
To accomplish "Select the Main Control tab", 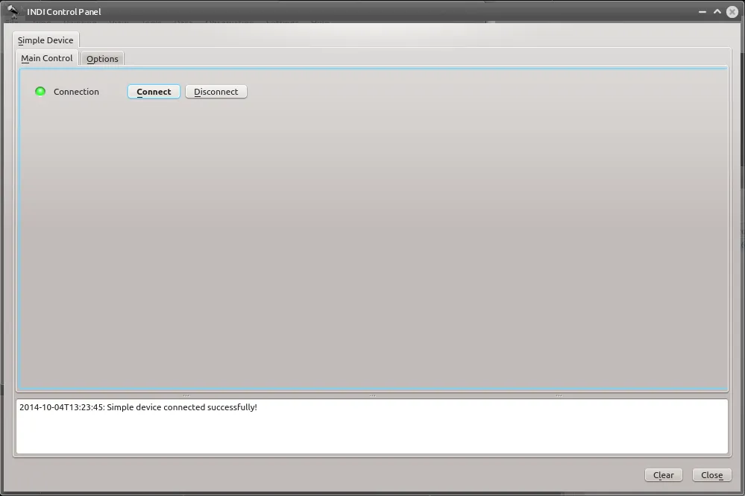I will 47,58.
